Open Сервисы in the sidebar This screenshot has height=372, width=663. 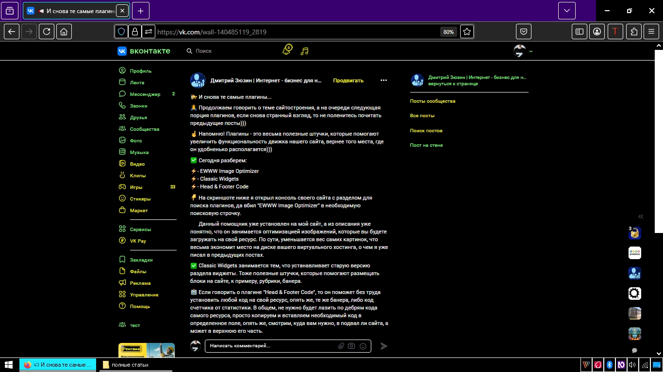click(140, 229)
